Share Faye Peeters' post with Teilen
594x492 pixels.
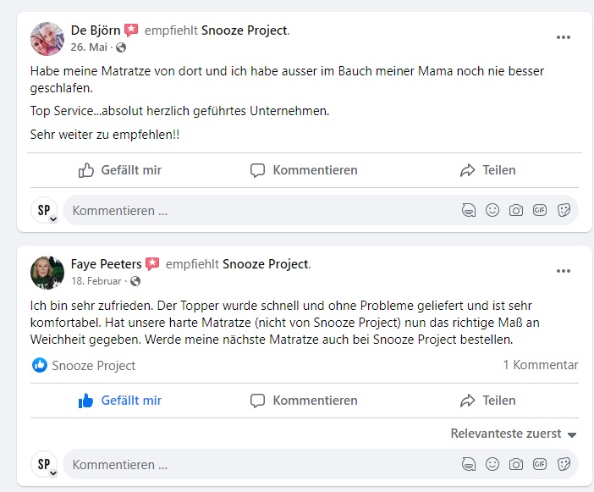point(488,401)
